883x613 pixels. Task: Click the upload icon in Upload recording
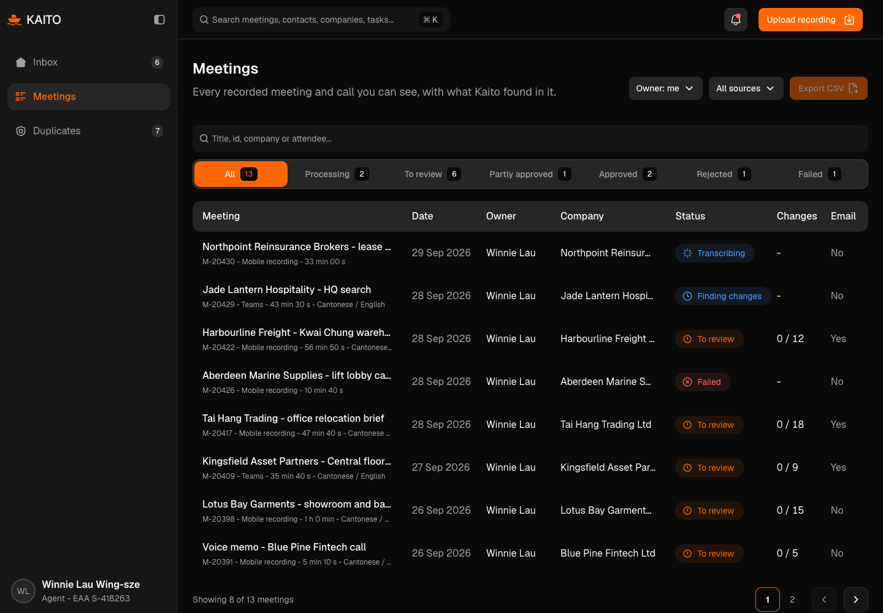click(849, 20)
